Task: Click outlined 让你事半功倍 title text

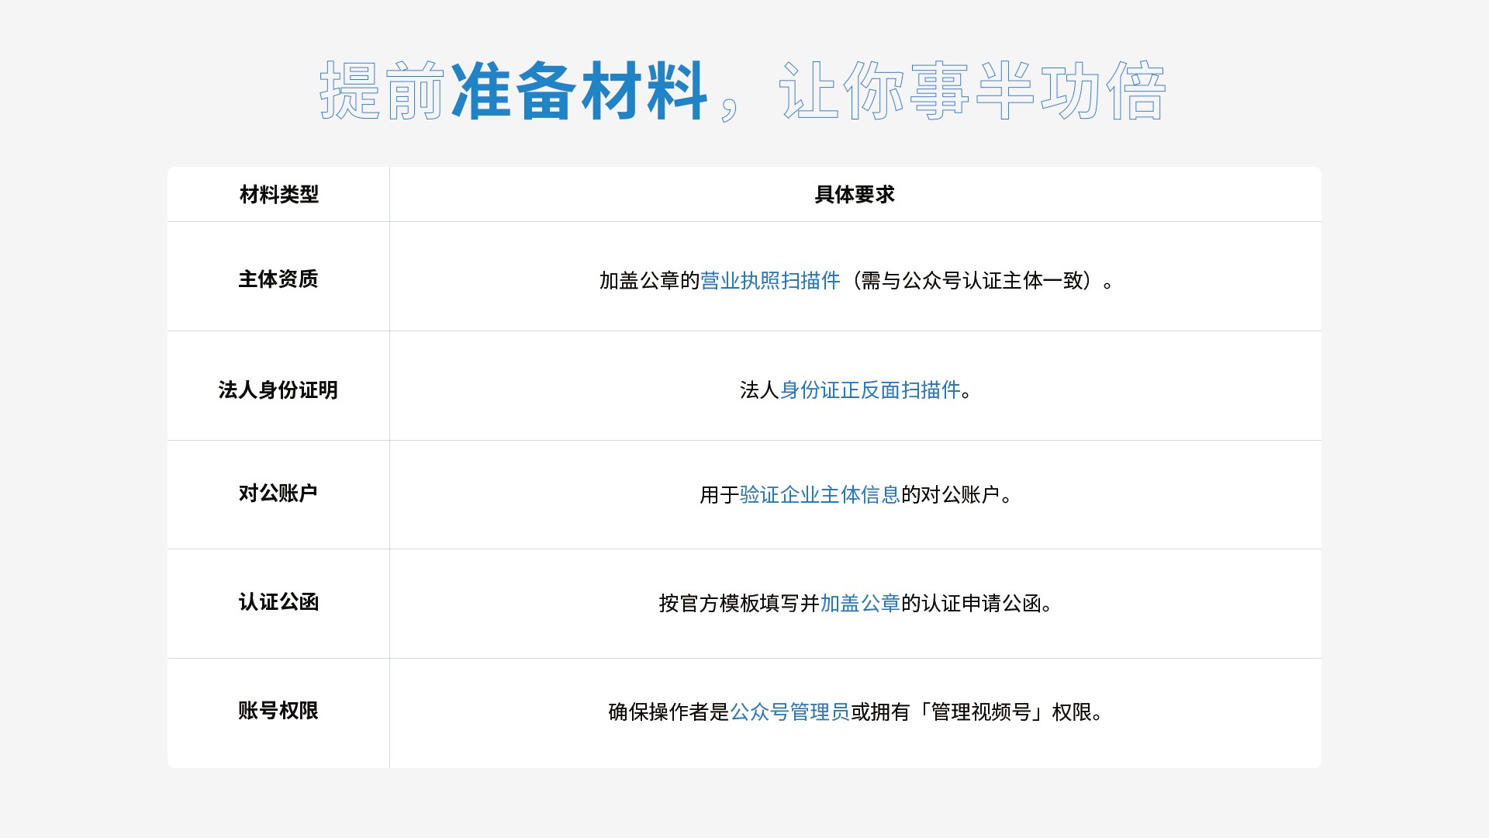Action: [973, 92]
